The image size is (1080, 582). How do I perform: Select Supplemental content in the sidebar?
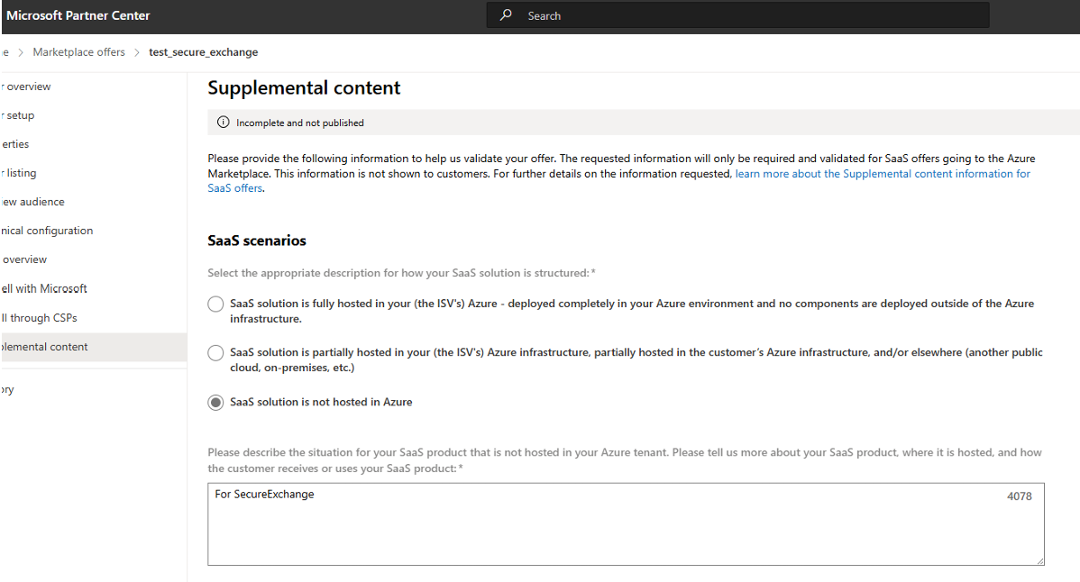(x=44, y=346)
